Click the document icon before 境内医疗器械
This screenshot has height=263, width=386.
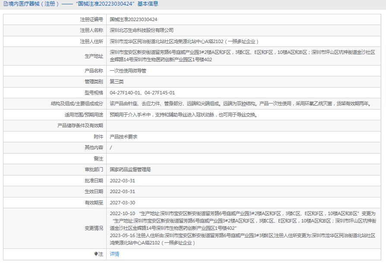coord(5,4)
